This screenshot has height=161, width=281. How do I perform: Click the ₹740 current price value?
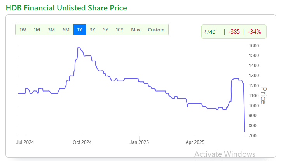click(x=209, y=32)
